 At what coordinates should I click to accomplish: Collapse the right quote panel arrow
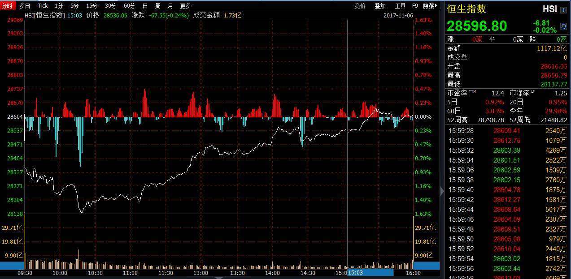[x=442, y=191]
